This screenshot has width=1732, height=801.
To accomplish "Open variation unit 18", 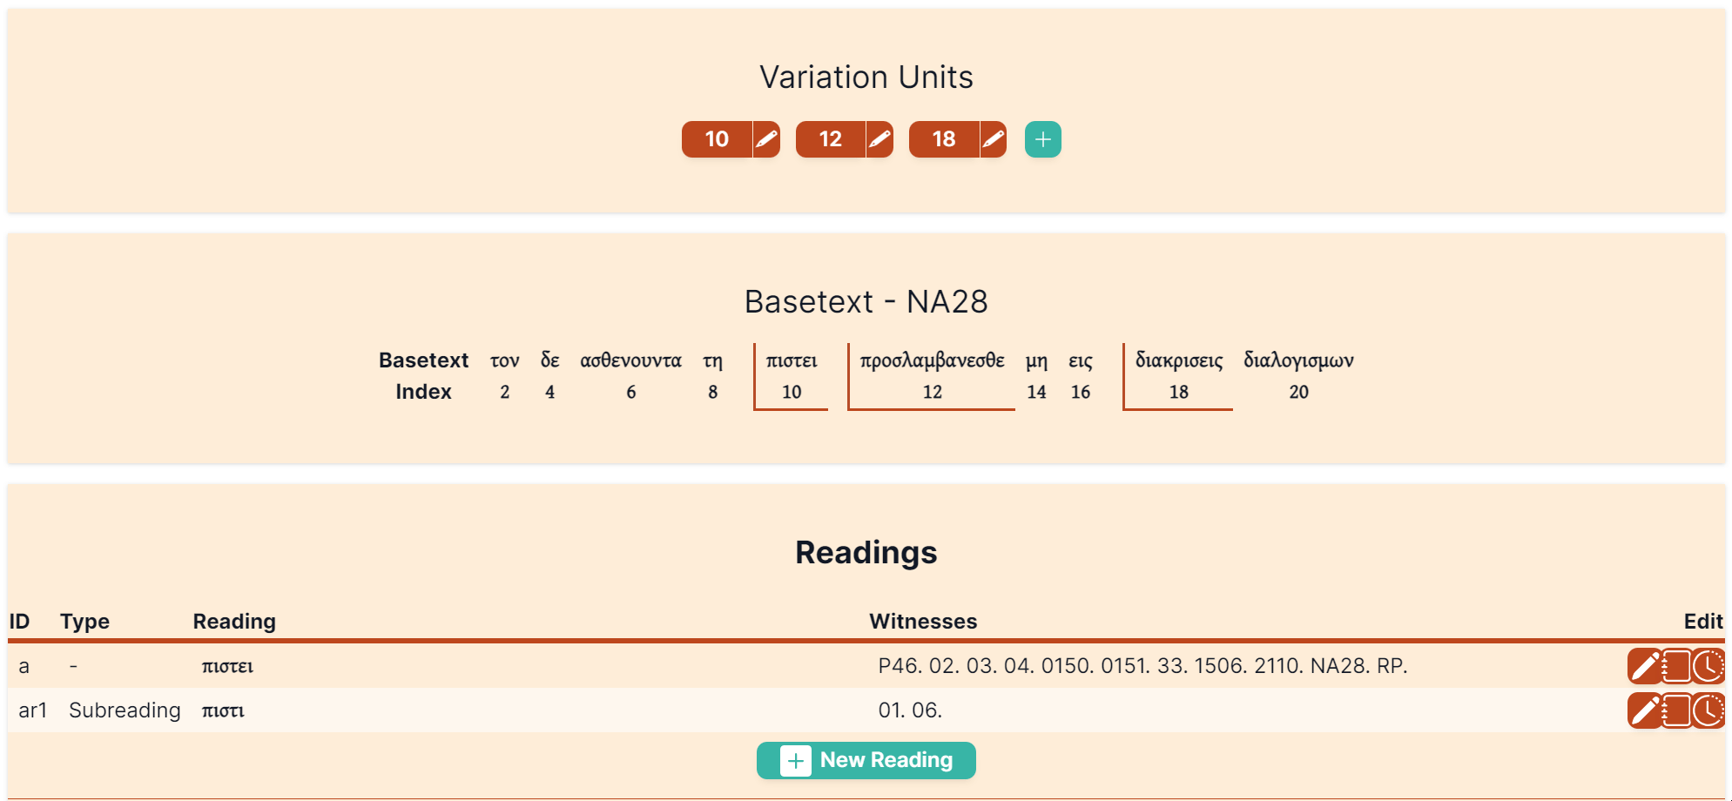I will coord(943,139).
